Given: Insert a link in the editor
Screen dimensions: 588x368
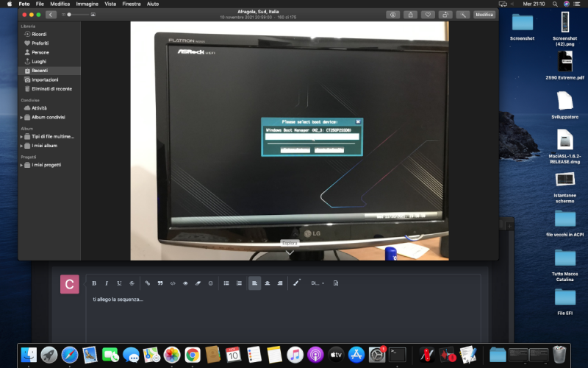Looking at the screenshot, I should coord(148,283).
